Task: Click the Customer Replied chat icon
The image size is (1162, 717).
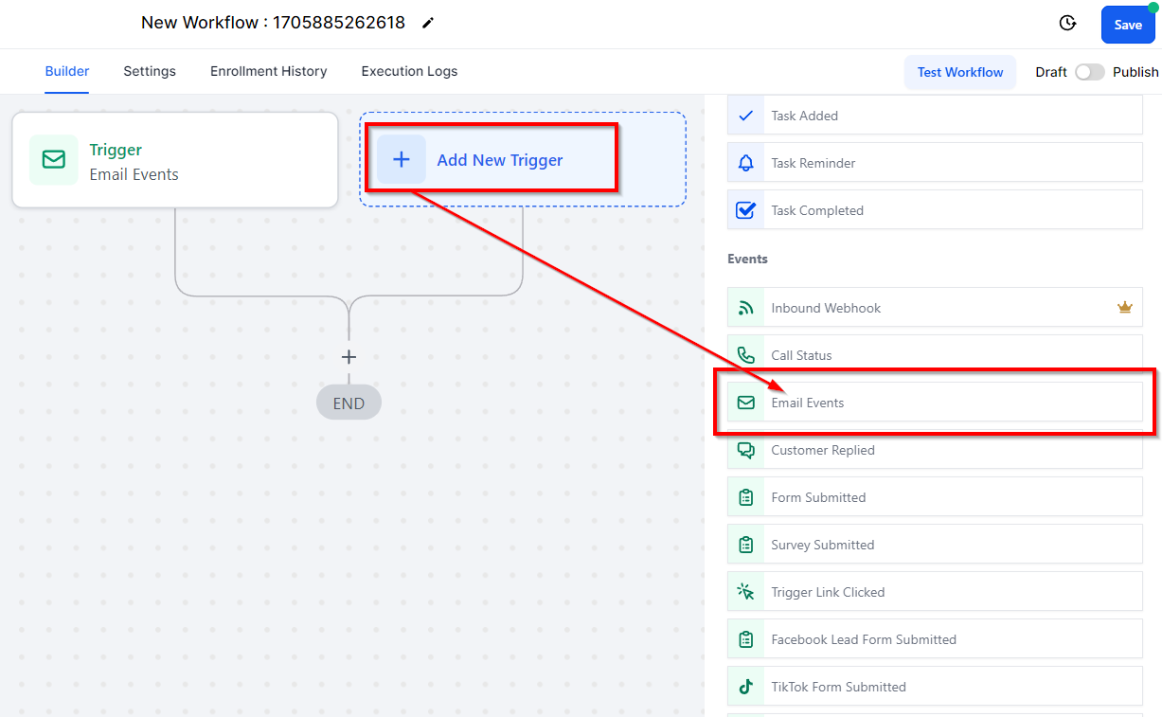Action: point(746,450)
